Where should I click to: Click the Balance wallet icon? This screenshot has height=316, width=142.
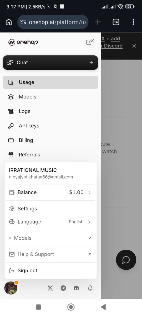click(x=12, y=192)
